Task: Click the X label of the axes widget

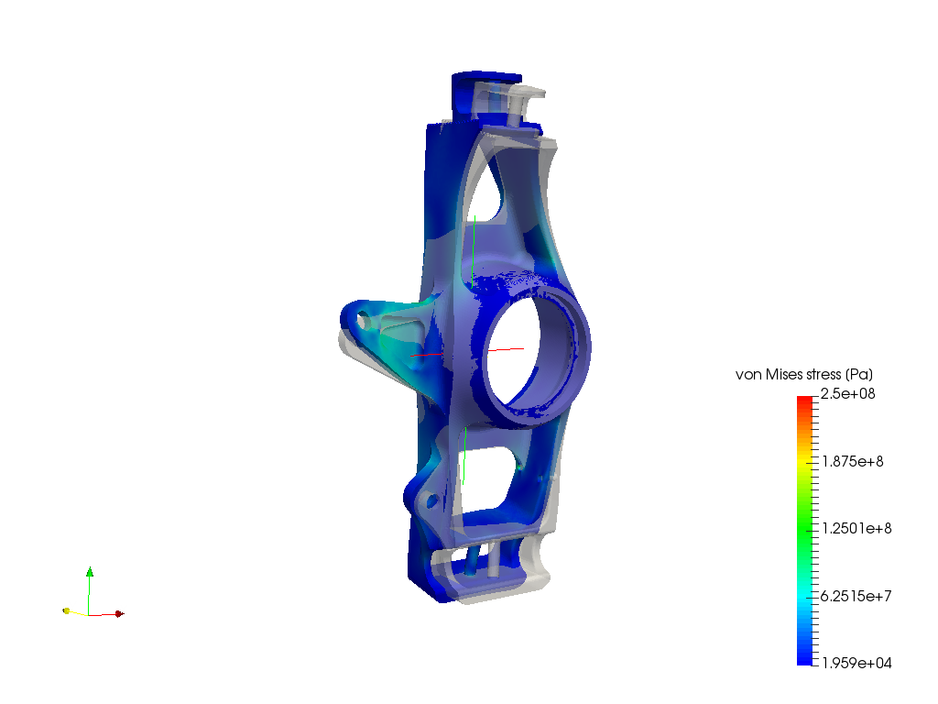Action: (124, 609)
